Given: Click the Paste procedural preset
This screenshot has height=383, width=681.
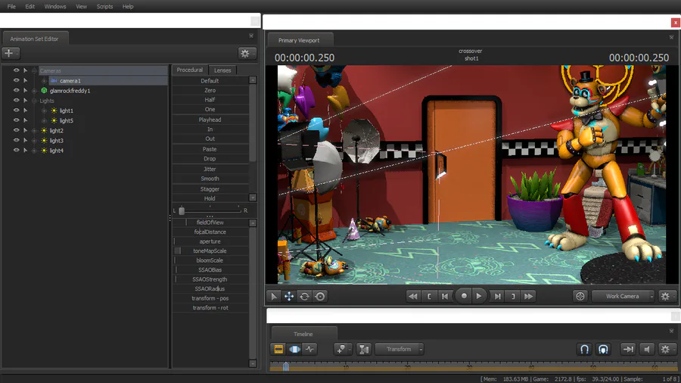Looking at the screenshot, I should point(210,149).
